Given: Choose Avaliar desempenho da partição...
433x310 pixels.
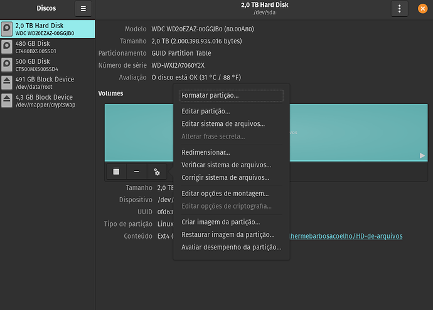Looking at the screenshot, I should point(232,247).
